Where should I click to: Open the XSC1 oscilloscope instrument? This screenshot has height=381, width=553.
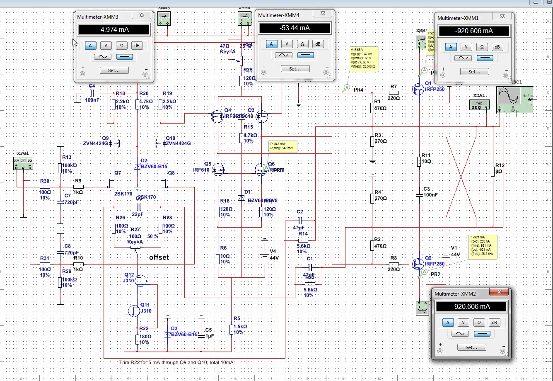[x=514, y=99]
